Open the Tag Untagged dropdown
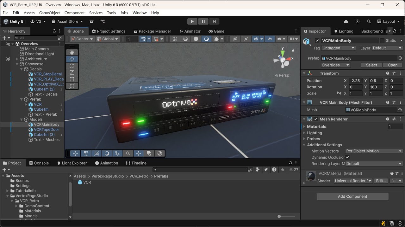Screen dimensions: 405x227 click(x=339, y=48)
